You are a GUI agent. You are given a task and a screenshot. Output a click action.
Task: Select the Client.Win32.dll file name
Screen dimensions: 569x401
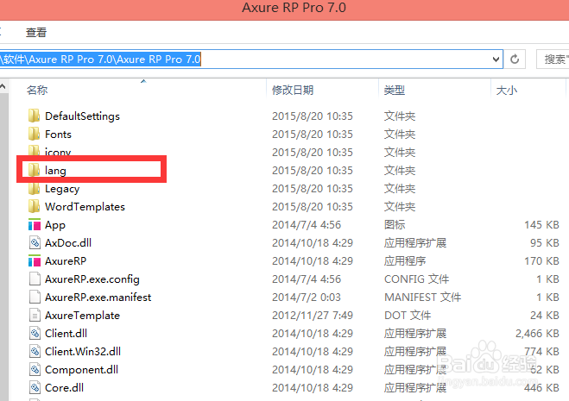pos(83,352)
